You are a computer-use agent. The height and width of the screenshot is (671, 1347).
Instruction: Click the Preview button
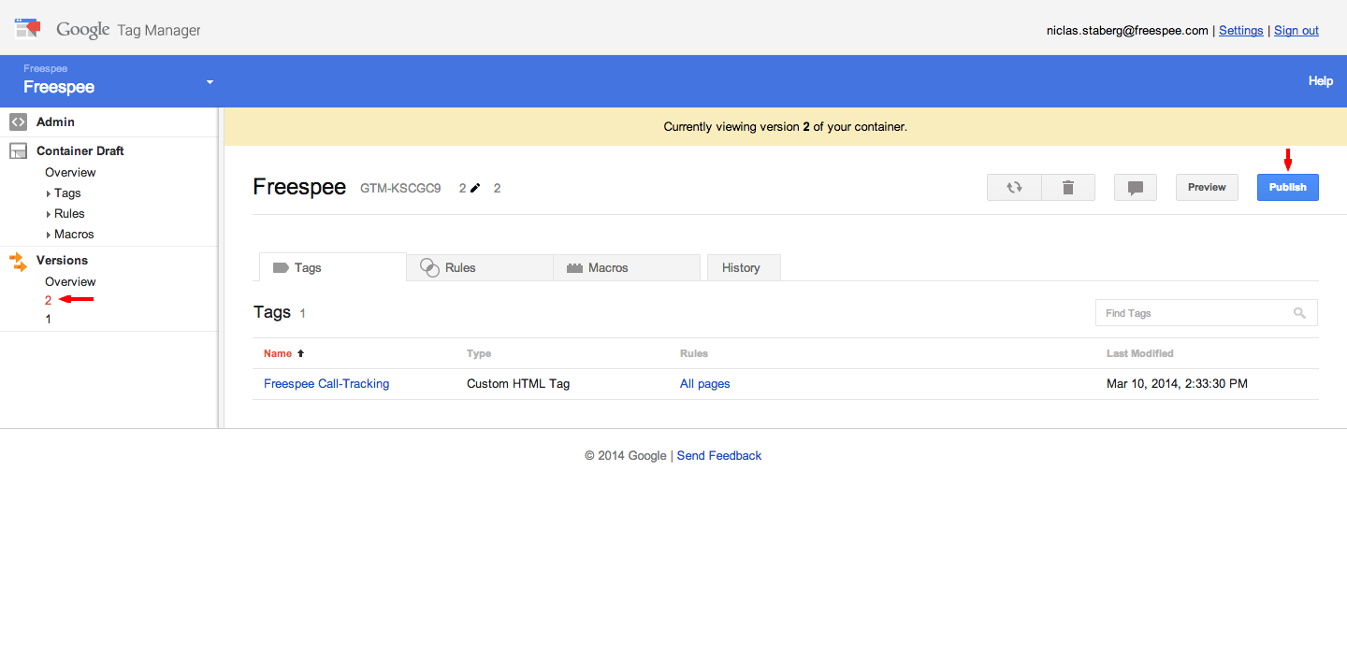(1207, 187)
